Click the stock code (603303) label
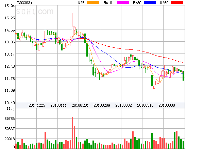Image resolution: width=204 pixels, height=149 pixels. pyautogui.click(x=24, y=3)
